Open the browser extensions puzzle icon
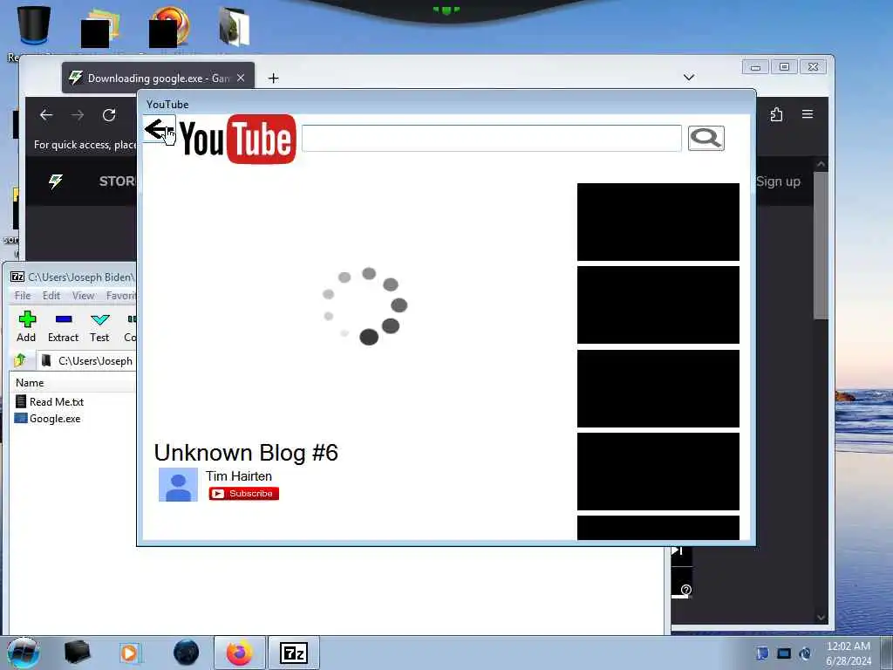This screenshot has height=670, width=893. (776, 114)
